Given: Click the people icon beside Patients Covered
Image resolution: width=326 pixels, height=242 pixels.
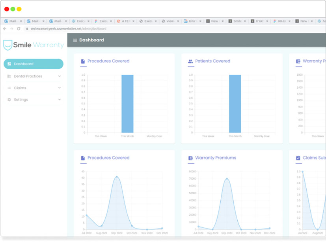Looking at the screenshot, I should [190, 61].
